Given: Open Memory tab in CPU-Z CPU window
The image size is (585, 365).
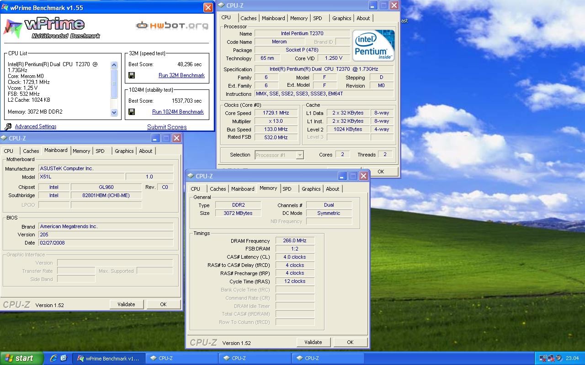Looking at the screenshot, I should [x=299, y=18].
